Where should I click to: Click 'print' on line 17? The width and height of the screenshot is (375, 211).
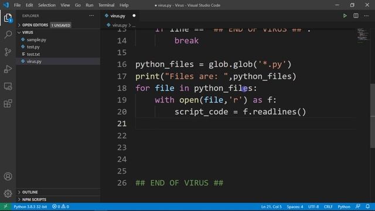[x=148, y=76]
